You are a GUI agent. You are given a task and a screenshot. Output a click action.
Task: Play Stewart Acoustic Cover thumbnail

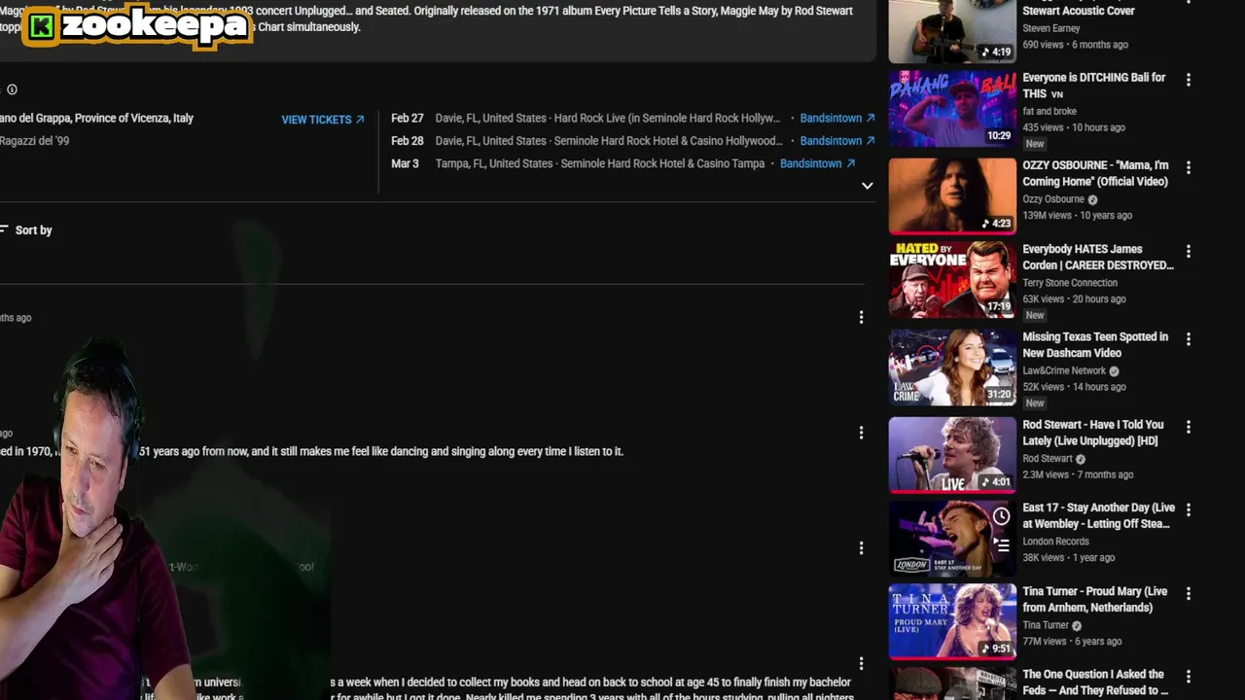coord(952,31)
